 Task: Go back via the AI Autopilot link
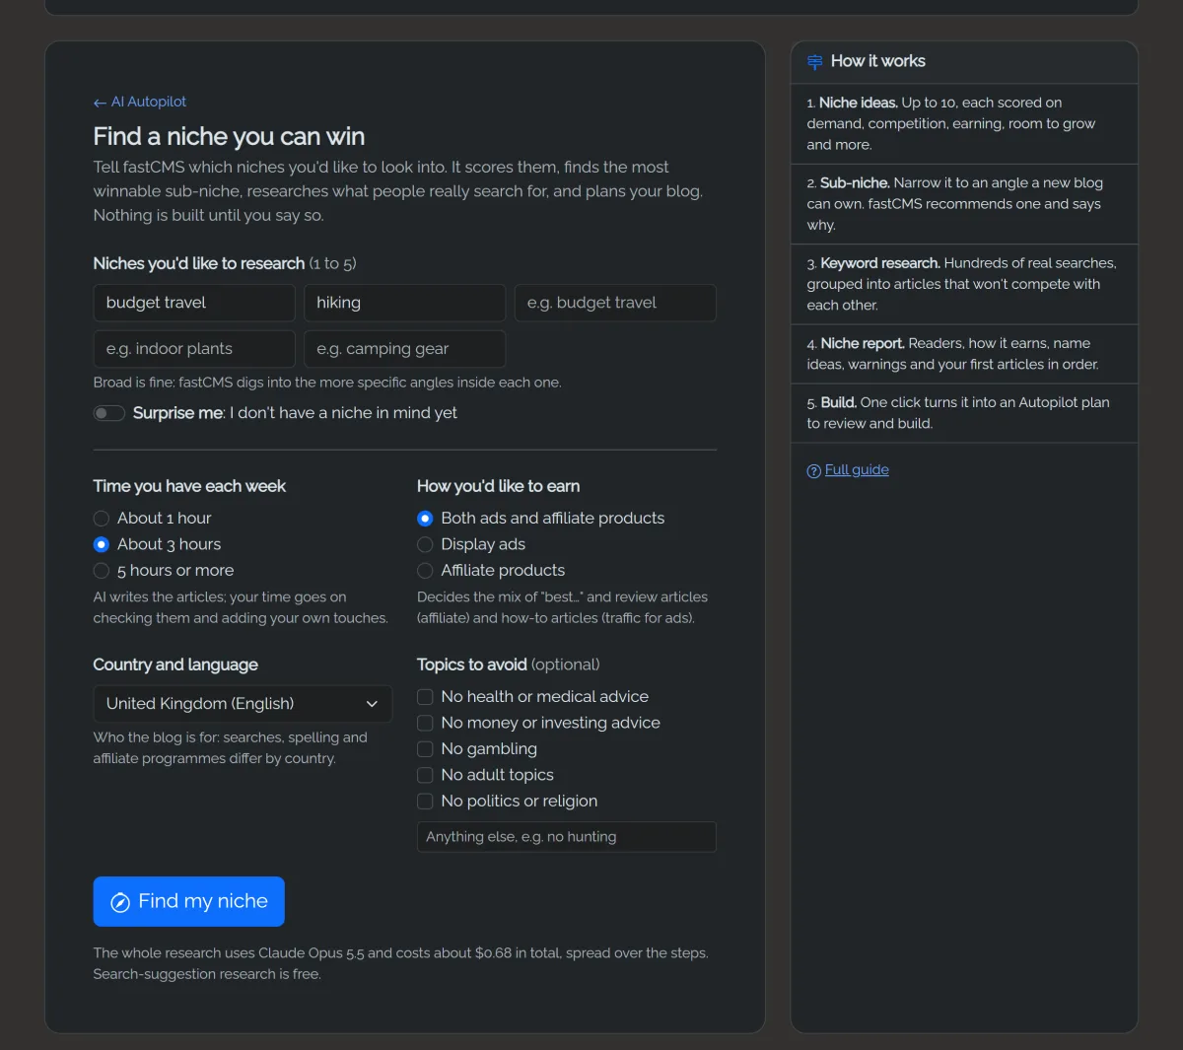coord(140,102)
